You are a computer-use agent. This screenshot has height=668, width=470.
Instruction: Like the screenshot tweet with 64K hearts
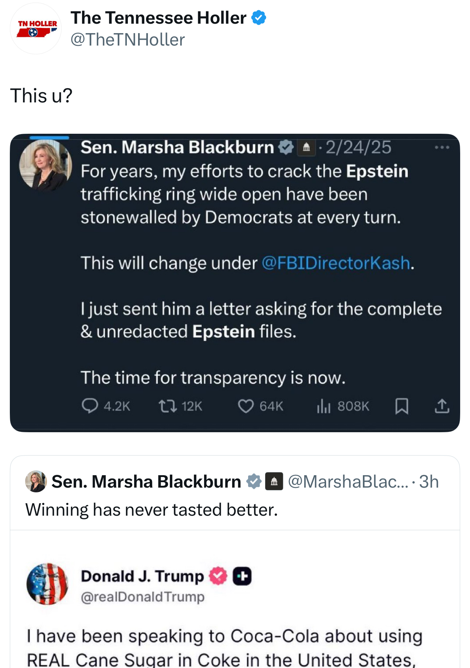(x=246, y=406)
